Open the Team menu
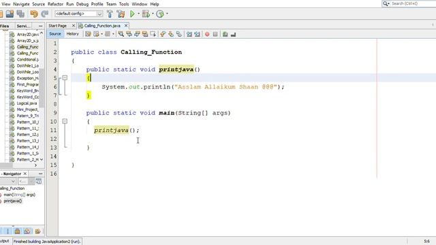This screenshot has height=245, width=436. 111,4
